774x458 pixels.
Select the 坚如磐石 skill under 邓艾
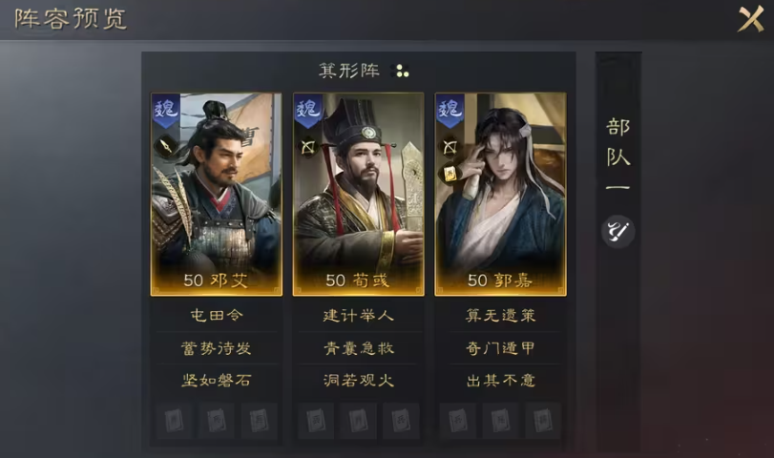pos(217,380)
